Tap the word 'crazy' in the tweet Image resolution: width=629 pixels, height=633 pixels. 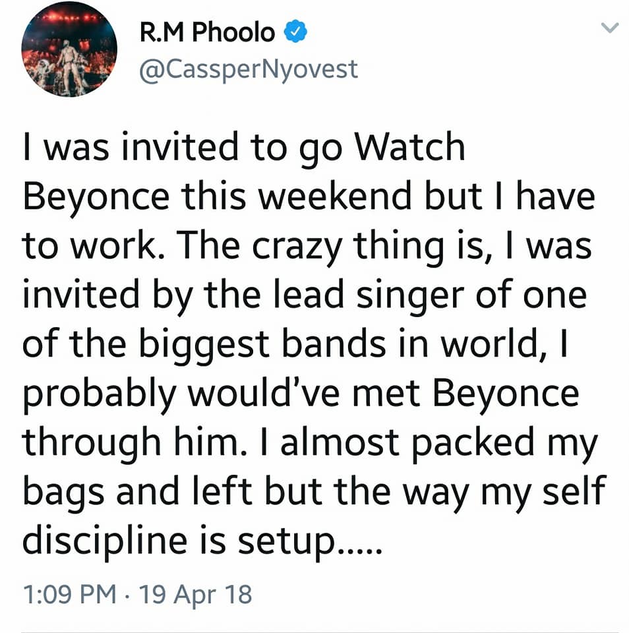click(297, 247)
